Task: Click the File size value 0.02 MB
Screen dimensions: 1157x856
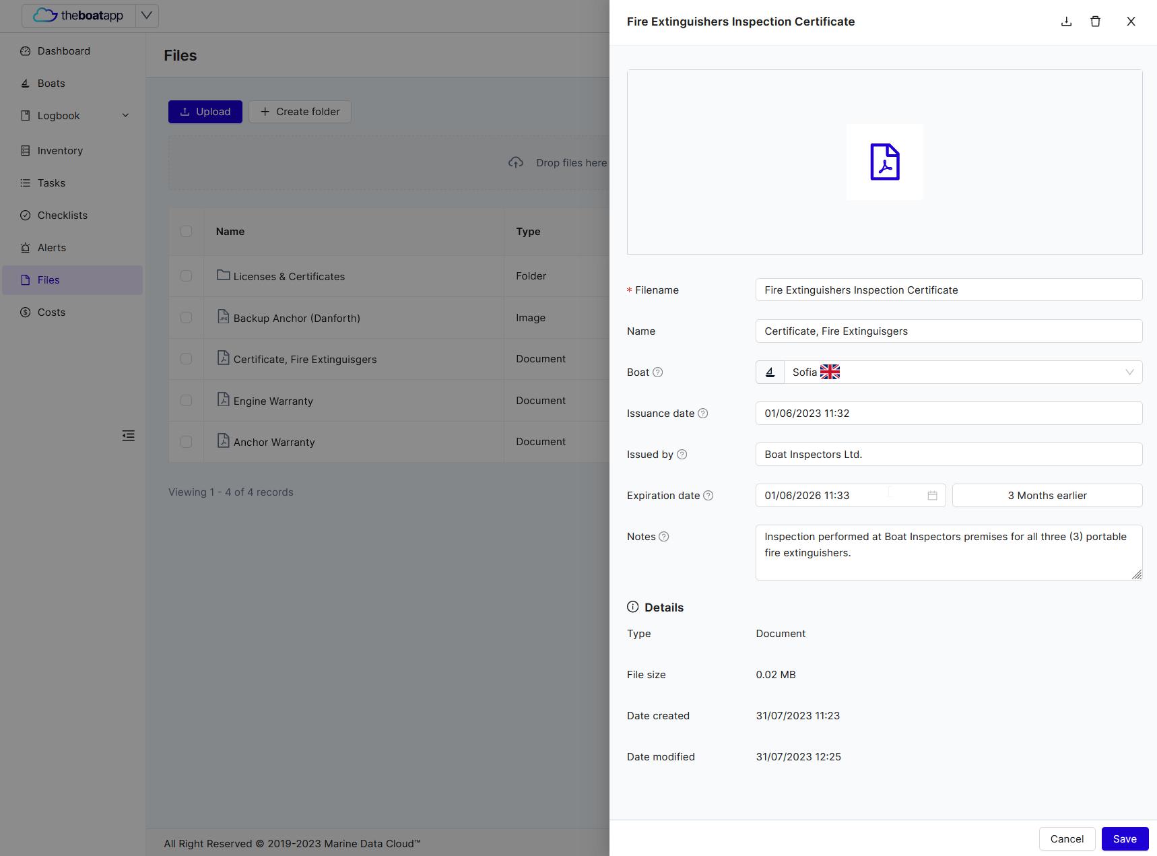Action: pyautogui.click(x=776, y=675)
